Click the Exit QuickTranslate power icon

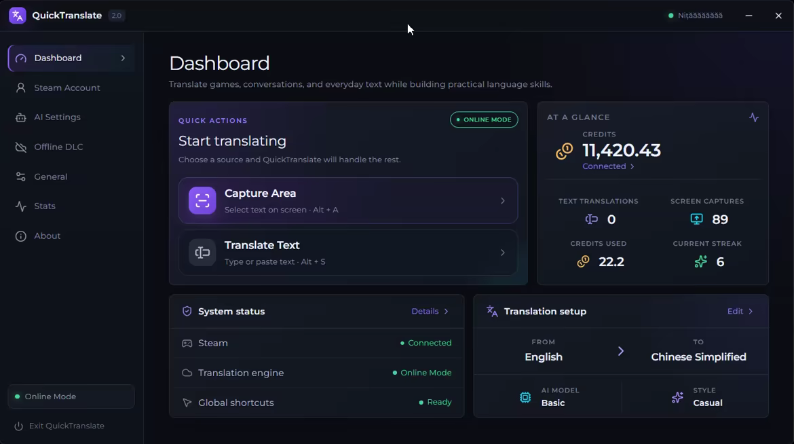click(19, 426)
